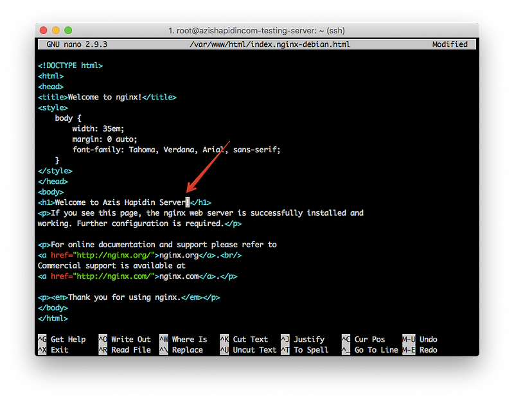Click the ^C Cur Pos shortcut
This screenshot has height=402, width=514.
tap(363, 339)
